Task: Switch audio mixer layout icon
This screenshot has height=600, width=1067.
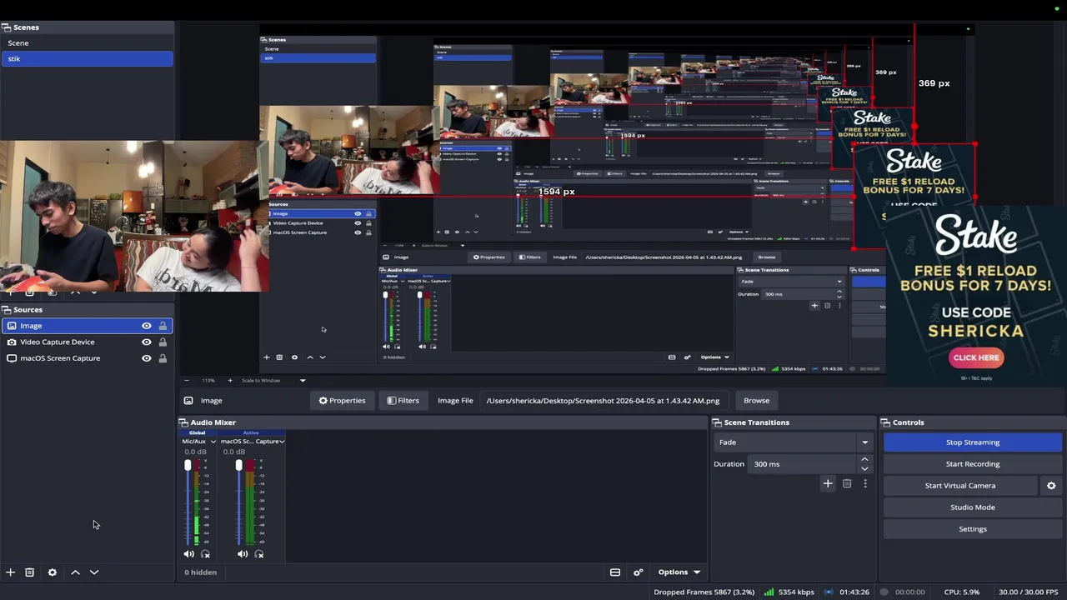Action: 615,572
